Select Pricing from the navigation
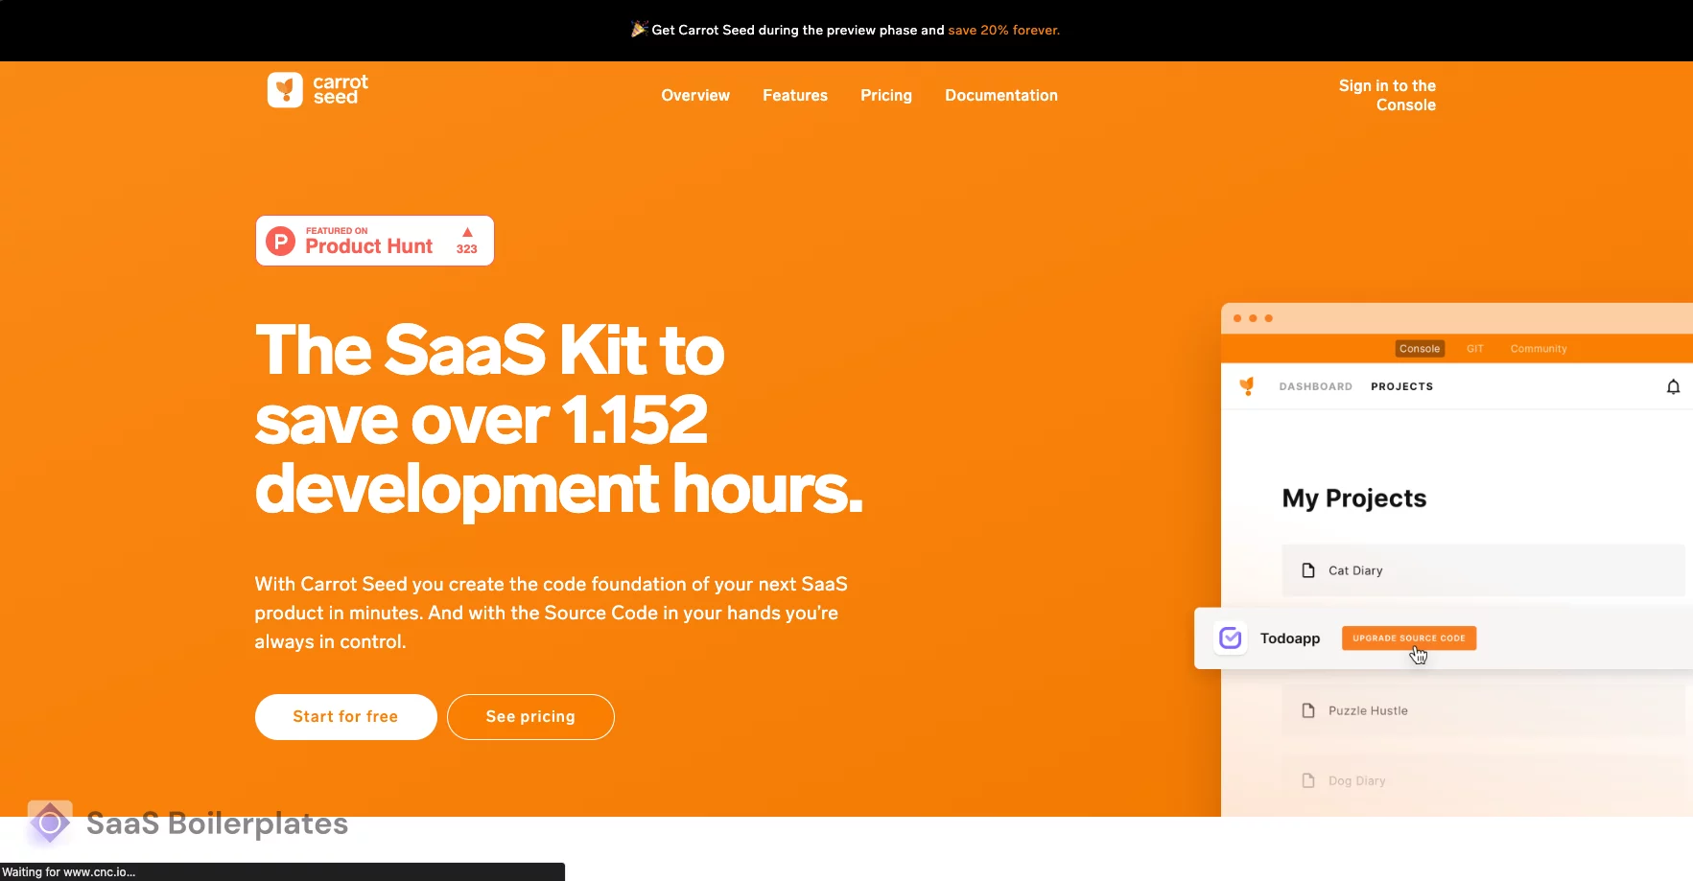 click(x=886, y=95)
